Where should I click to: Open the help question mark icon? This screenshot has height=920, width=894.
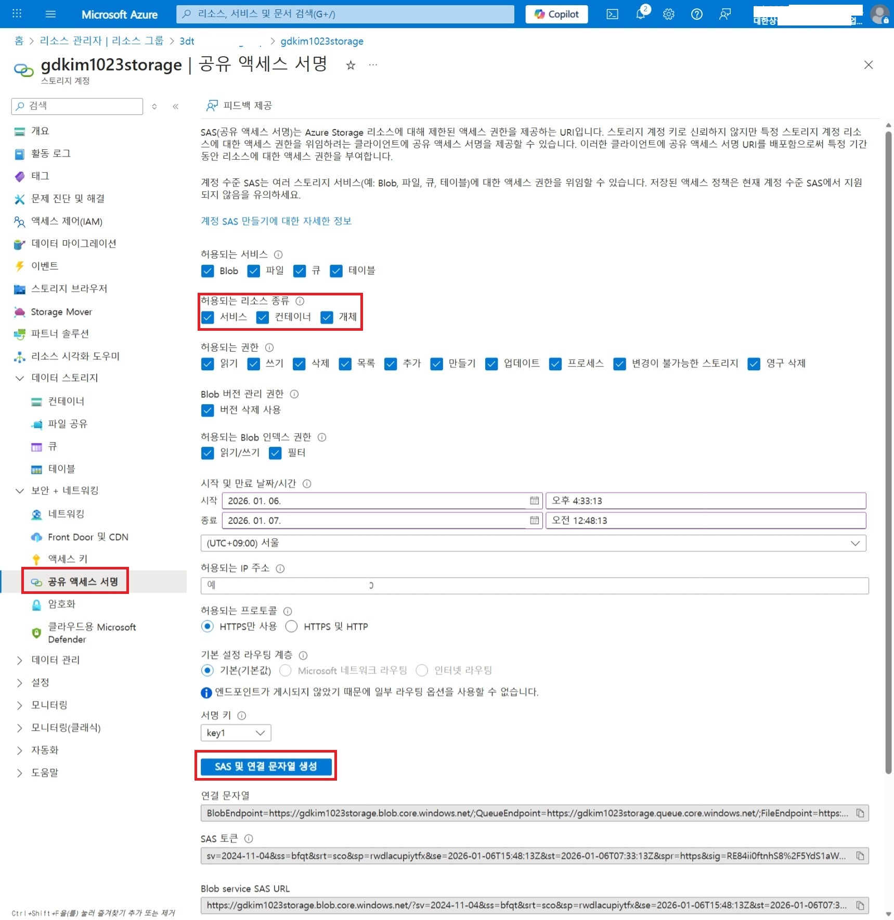[x=697, y=14]
